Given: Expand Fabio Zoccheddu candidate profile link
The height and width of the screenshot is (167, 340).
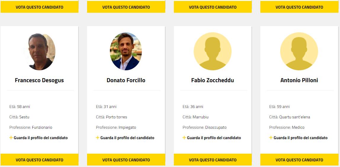Looking at the screenshot, I should click(x=214, y=138).
